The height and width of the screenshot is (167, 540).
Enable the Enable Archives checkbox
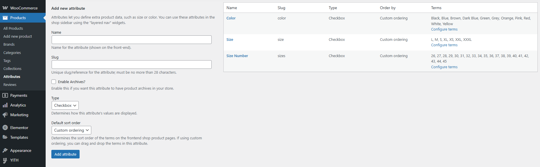tap(54, 82)
